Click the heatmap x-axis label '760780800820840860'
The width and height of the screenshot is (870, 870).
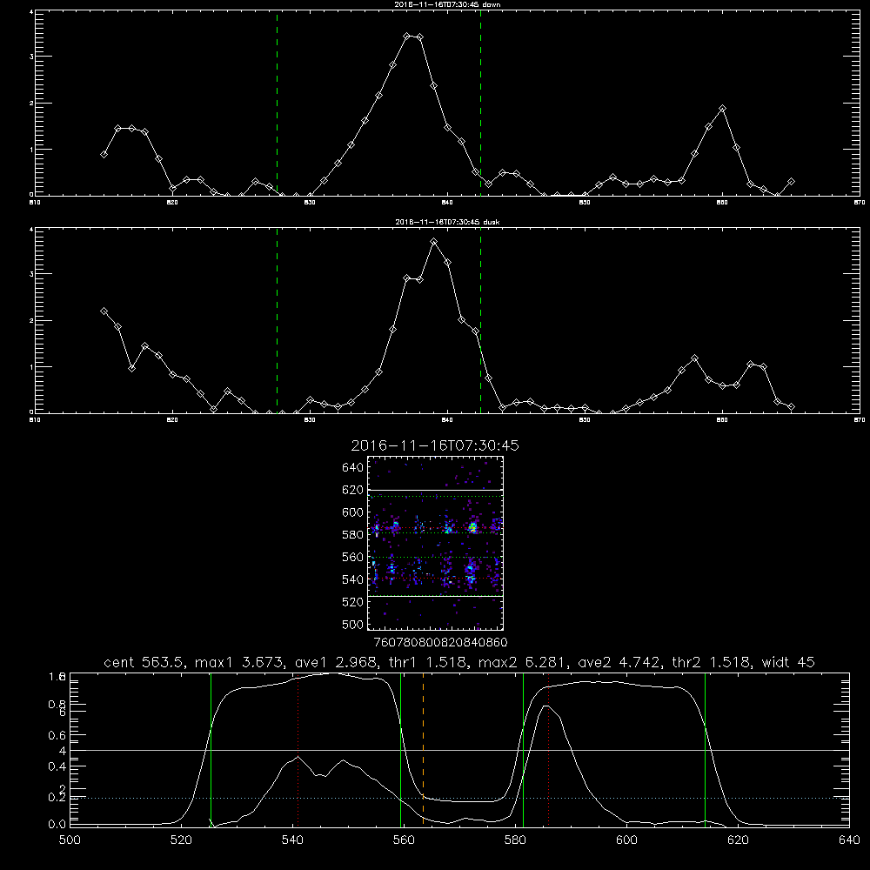pyautogui.click(x=440, y=642)
